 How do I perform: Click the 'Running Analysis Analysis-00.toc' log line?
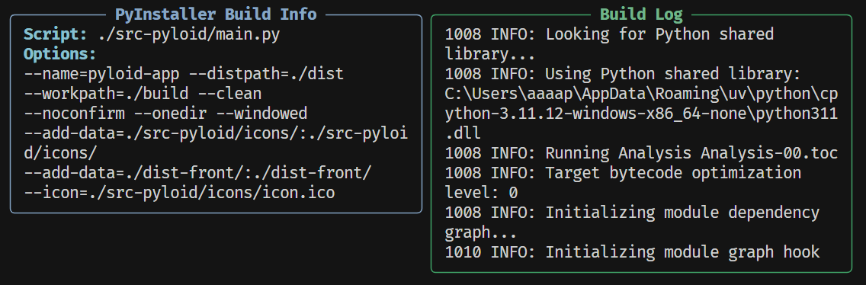[x=642, y=153]
